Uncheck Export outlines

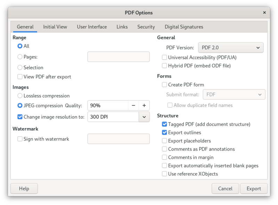click(x=164, y=132)
